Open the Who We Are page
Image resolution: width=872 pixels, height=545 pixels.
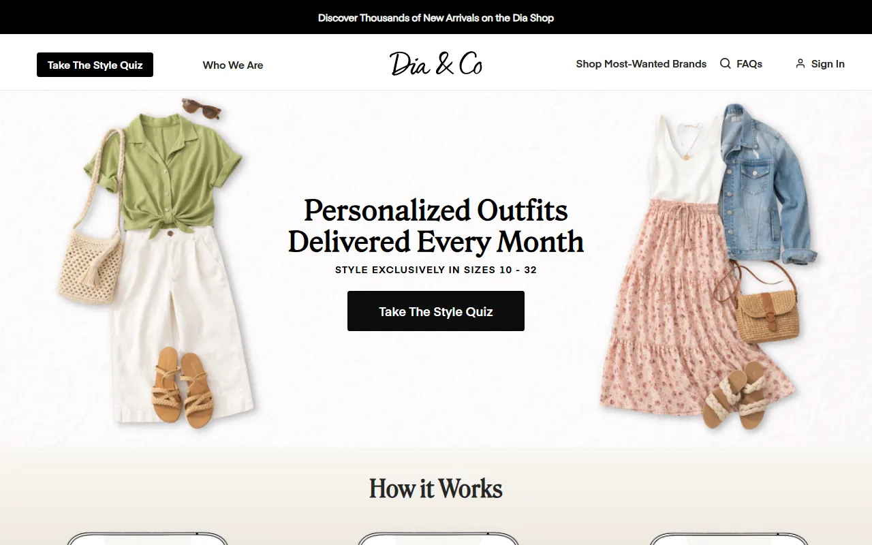point(233,65)
